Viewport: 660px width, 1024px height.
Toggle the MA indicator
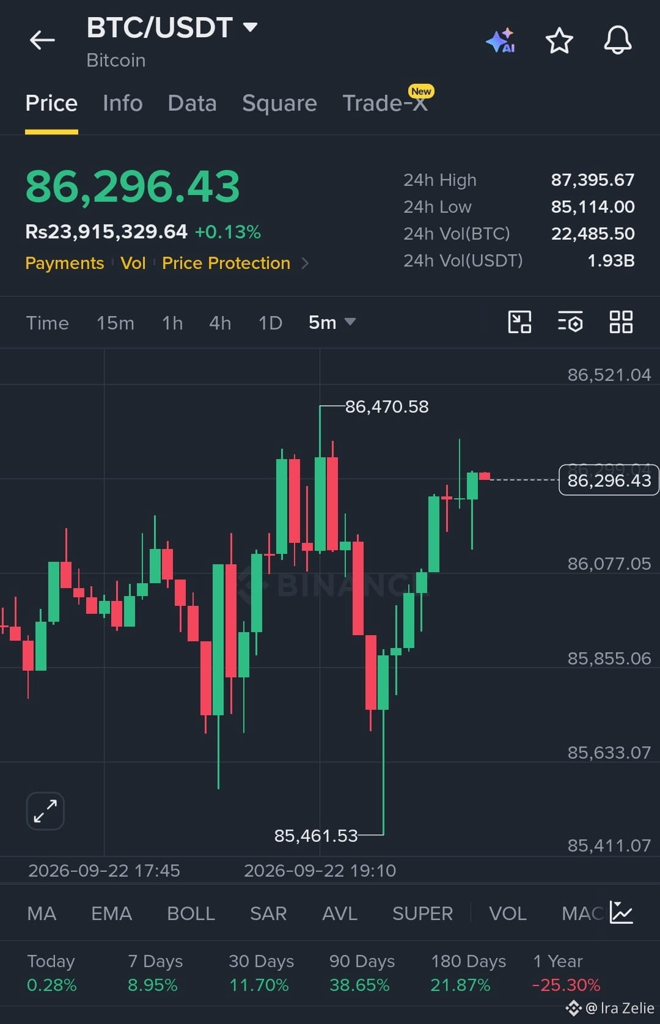(42, 913)
